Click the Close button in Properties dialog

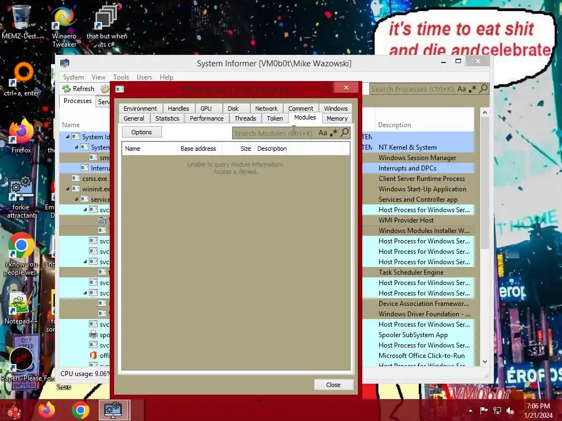coord(333,385)
